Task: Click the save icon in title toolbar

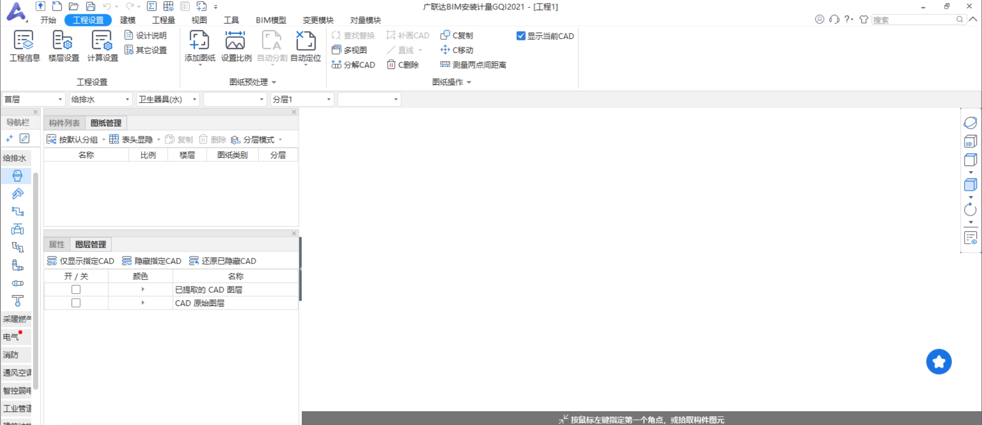Action: point(91,7)
